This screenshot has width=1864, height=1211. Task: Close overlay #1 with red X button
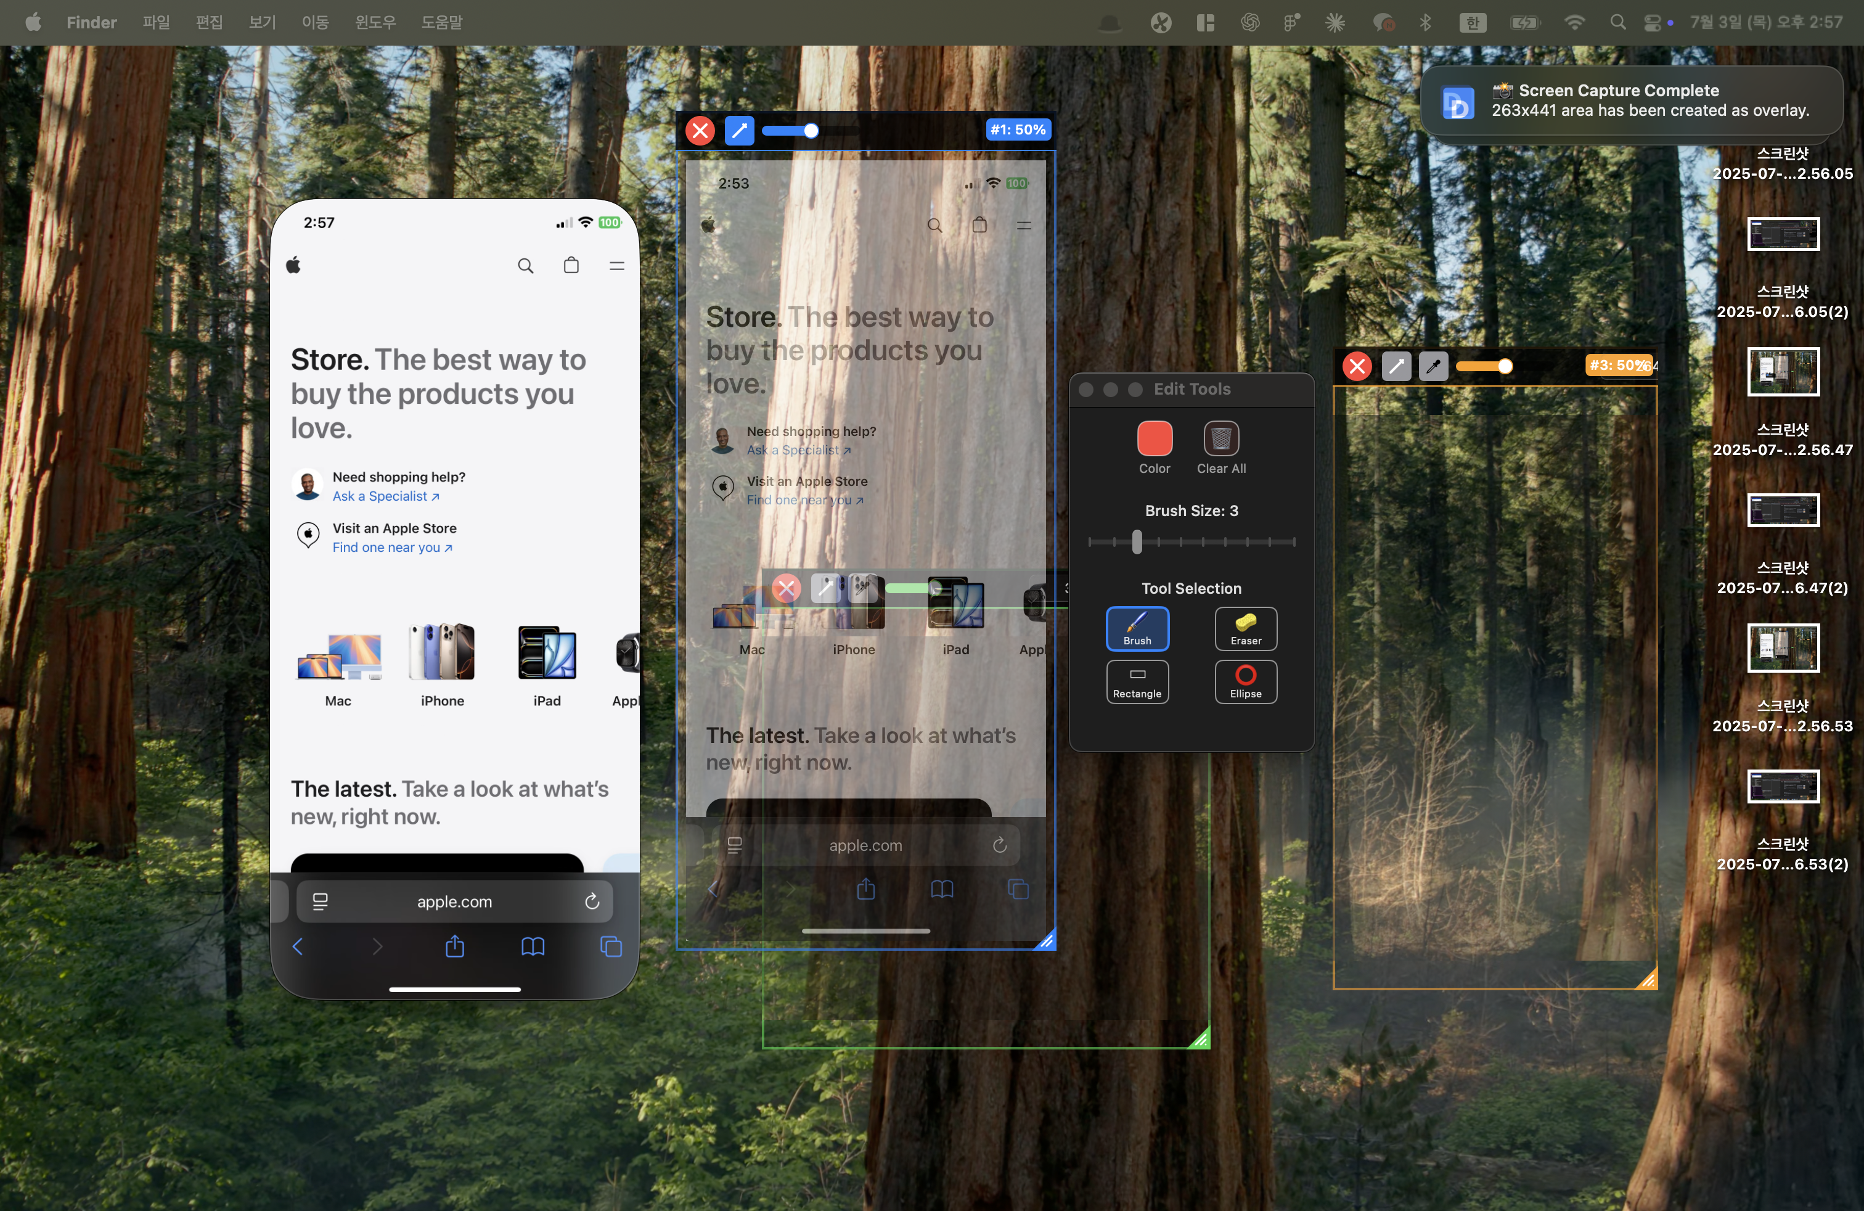click(x=700, y=130)
